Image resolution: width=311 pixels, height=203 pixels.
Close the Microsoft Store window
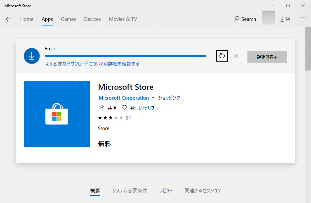(303, 6)
